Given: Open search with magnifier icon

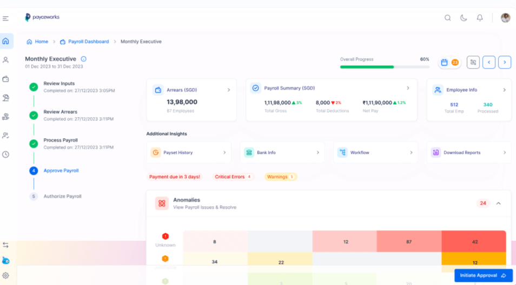Looking at the screenshot, I should coord(447,18).
